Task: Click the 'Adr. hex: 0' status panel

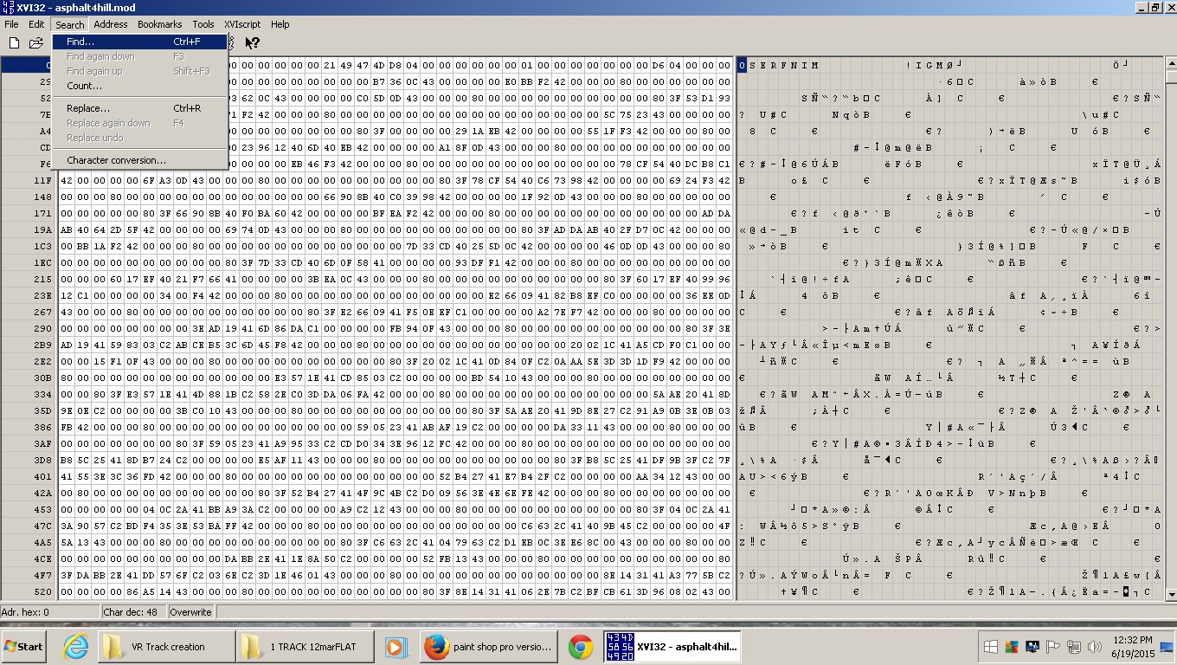Action: [50, 611]
